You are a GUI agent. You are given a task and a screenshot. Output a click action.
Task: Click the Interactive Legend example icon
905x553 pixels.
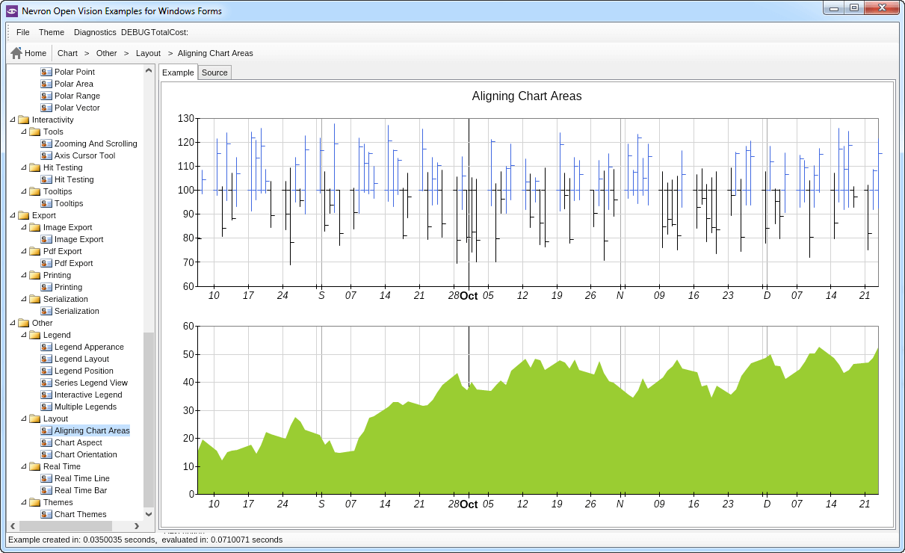click(x=46, y=395)
